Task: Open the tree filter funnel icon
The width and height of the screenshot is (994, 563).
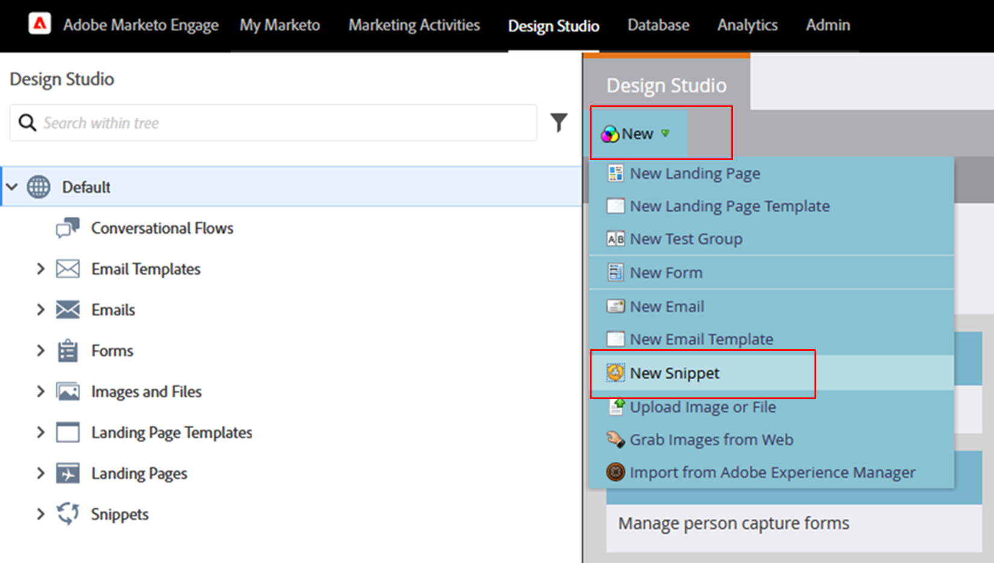Action: (558, 122)
